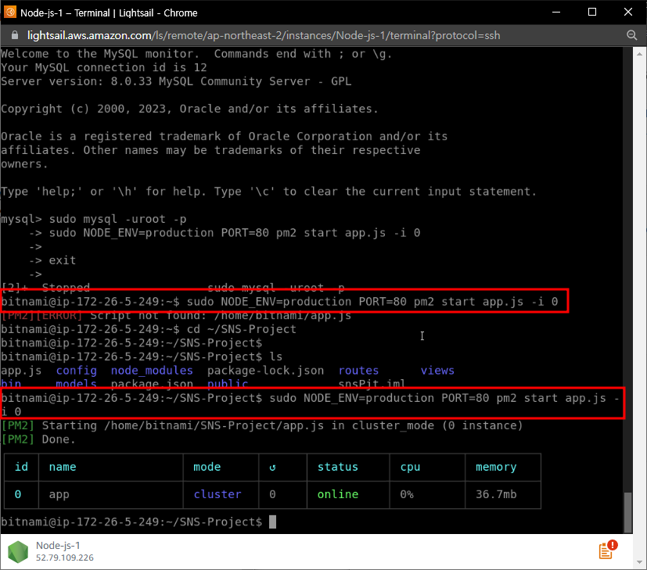Viewport: 647px width, 570px height.
Task: Click 'routes' directory name
Action: tap(358, 371)
